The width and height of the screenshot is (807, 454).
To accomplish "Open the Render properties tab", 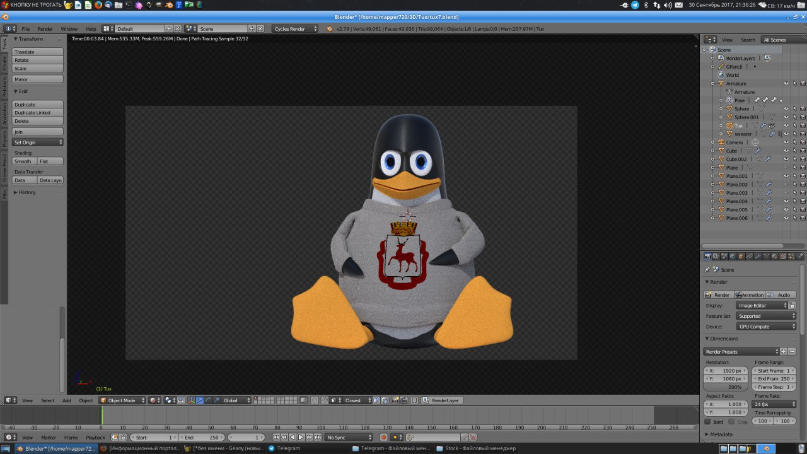I will 707,257.
